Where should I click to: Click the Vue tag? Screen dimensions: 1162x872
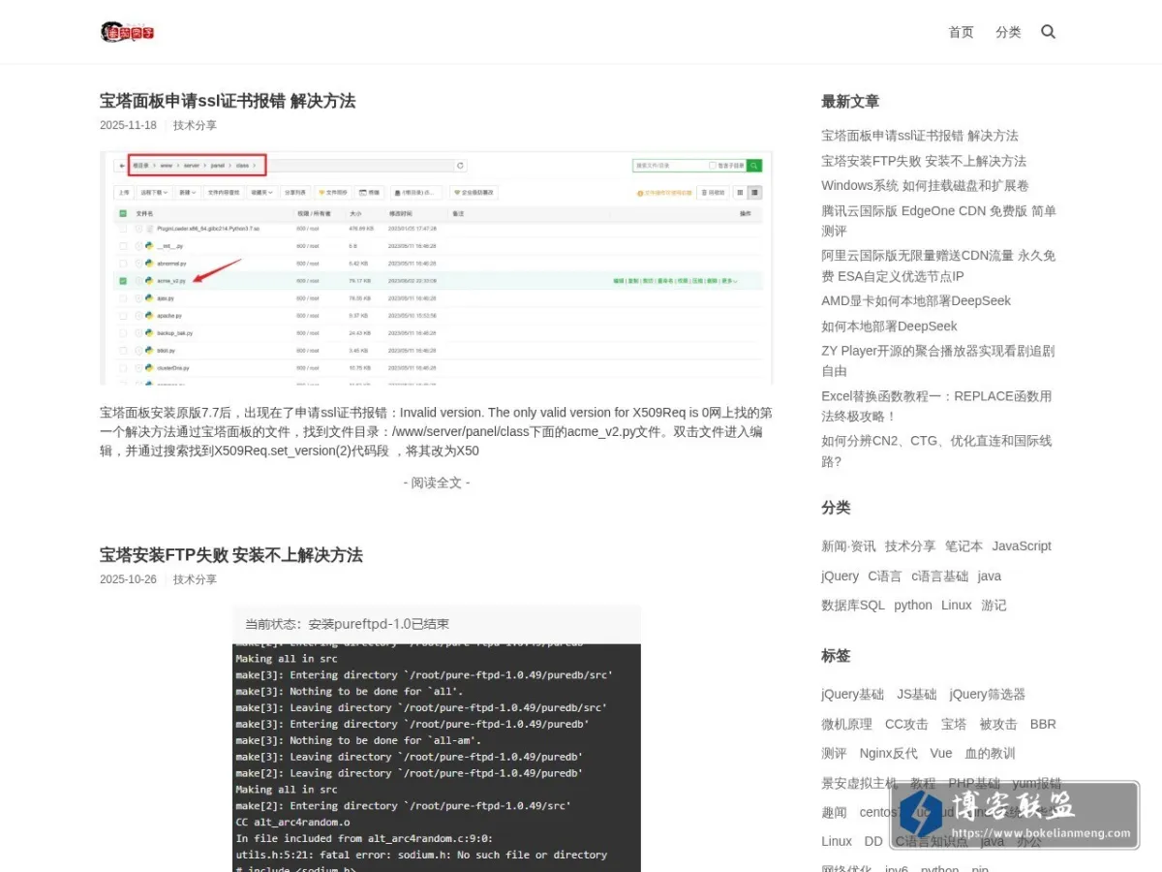pyautogui.click(x=941, y=754)
